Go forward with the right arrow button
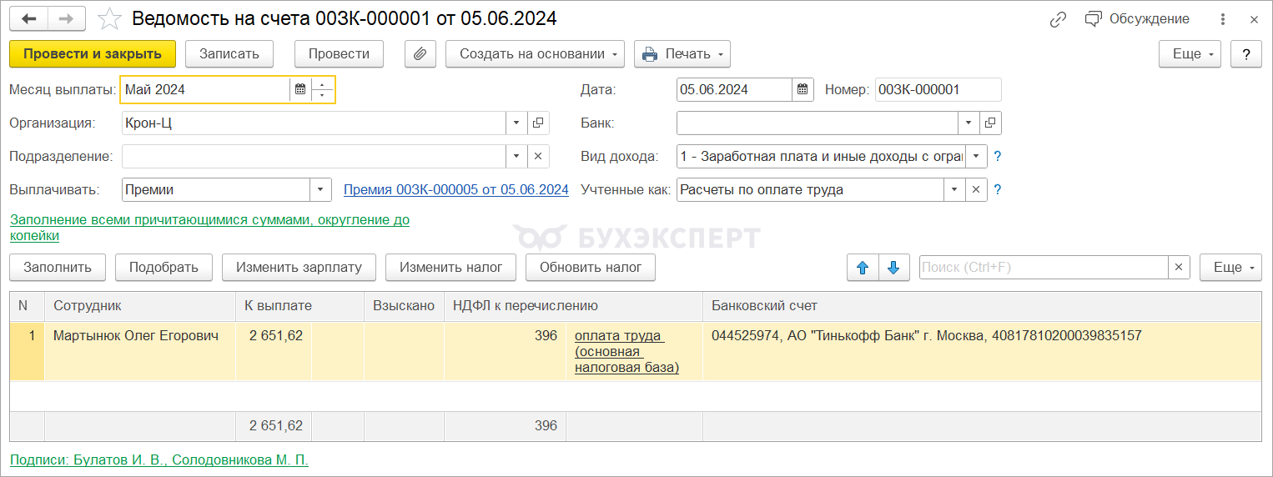The image size is (1273, 477). pos(68,18)
